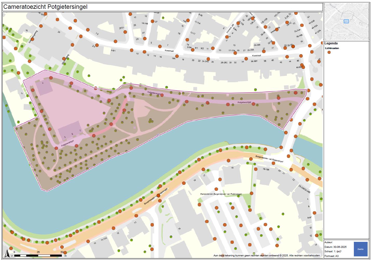Click the copyright disclaimer text
371x260 pixels.
pyautogui.click(x=267, y=256)
